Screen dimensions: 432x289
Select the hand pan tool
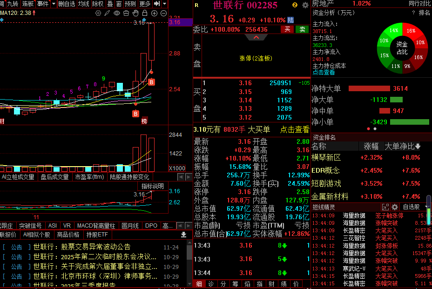(x=135, y=13)
